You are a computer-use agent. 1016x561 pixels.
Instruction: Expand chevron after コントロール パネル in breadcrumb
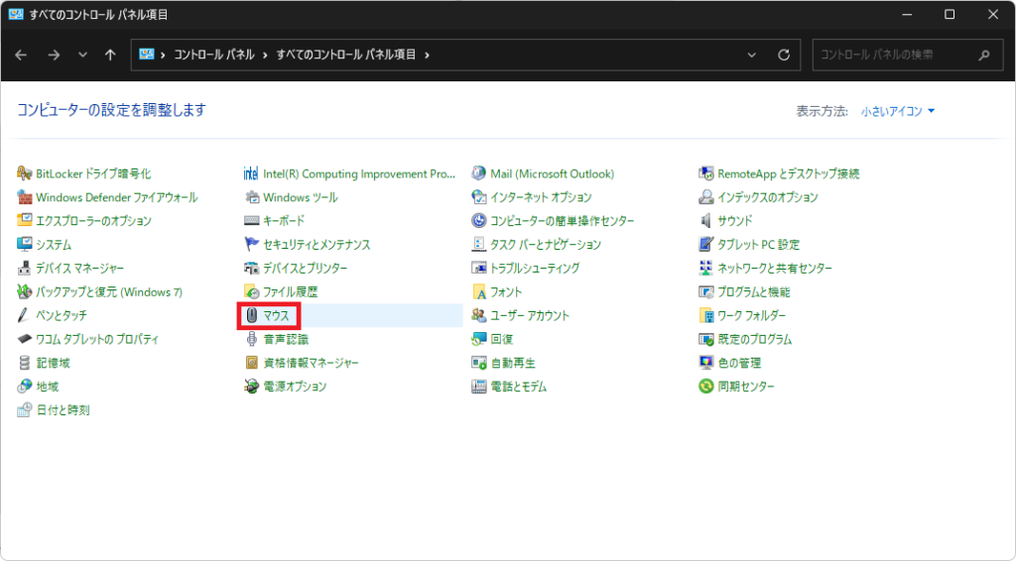click(267, 56)
